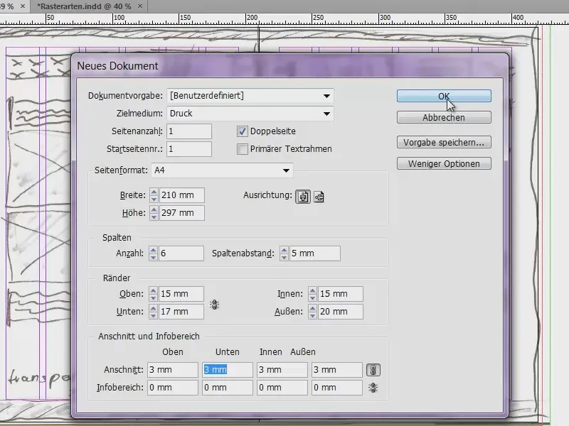Image resolution: width=569 pixels, height=426 pixels.
Task: Click the Neues Dokument title bar
Action: point(289,66)
